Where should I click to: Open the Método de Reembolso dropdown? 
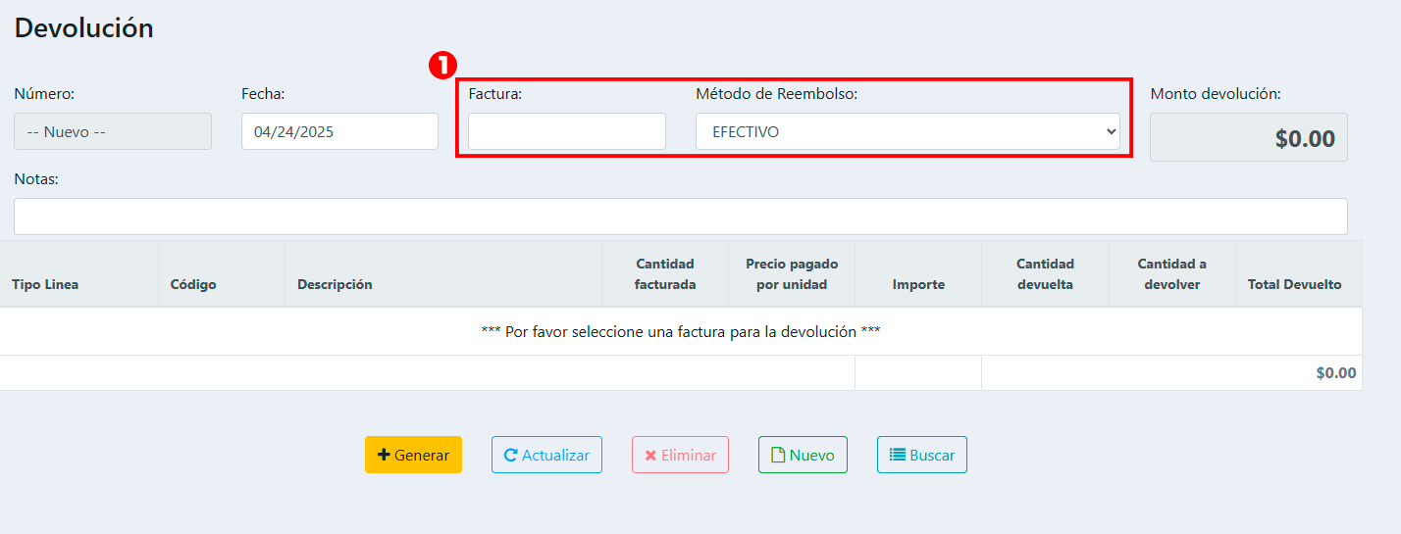[x=907, y=131]
